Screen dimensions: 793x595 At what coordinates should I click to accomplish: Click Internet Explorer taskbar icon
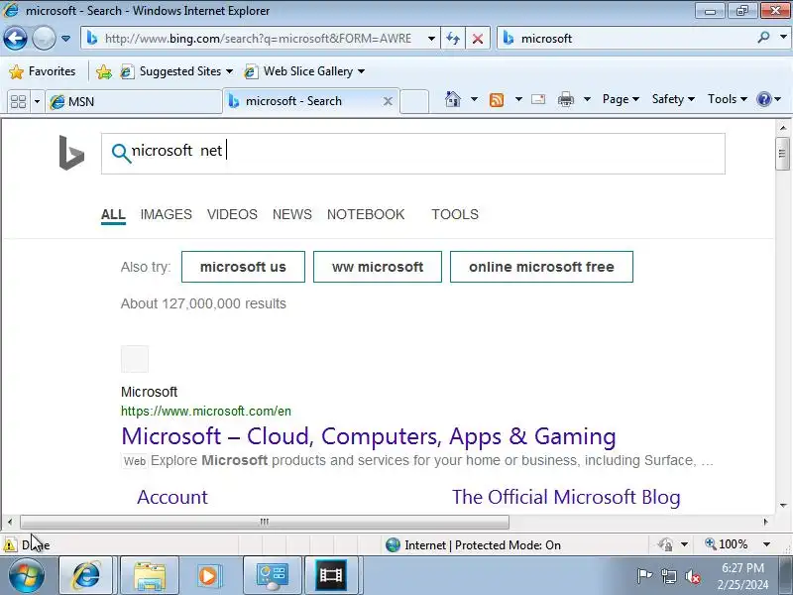(87, 575)
